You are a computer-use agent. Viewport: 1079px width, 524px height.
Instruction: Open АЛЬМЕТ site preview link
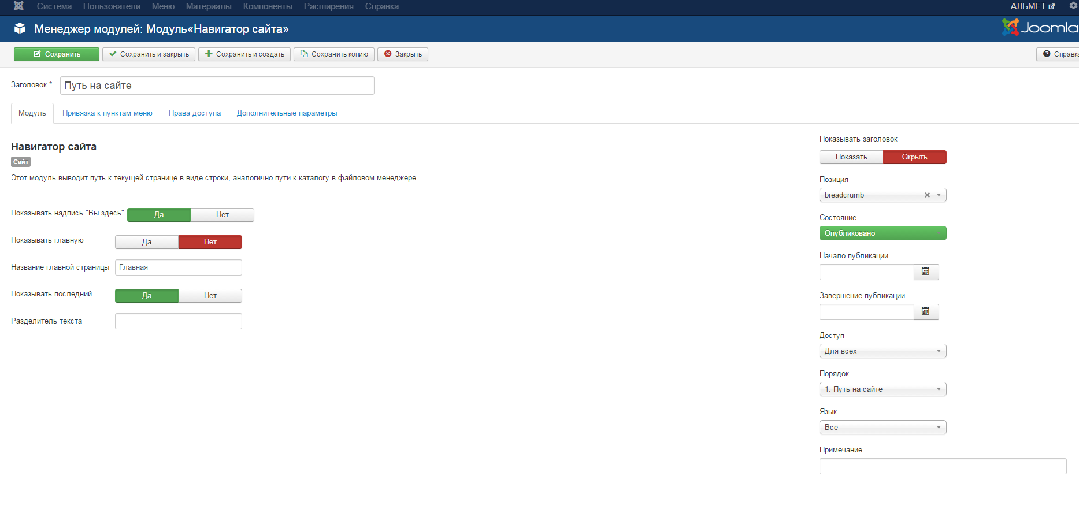point(1032,6)
